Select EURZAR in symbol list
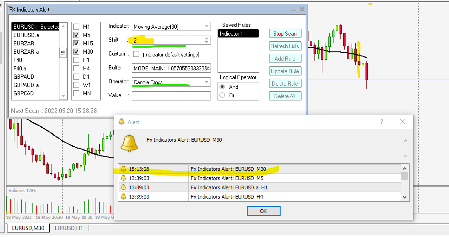This screenshot has height=237, width=449. 36,43
